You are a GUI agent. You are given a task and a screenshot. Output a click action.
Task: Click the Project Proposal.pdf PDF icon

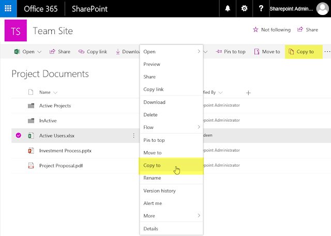click(31, 166)
